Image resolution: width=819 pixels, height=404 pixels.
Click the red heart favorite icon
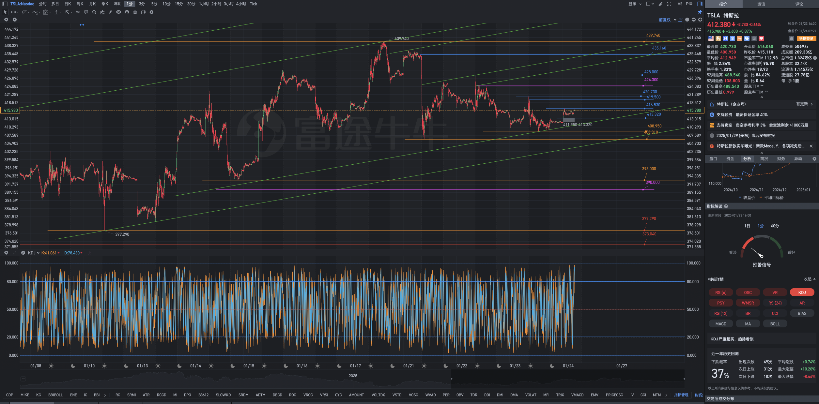(x=761, y=38)
